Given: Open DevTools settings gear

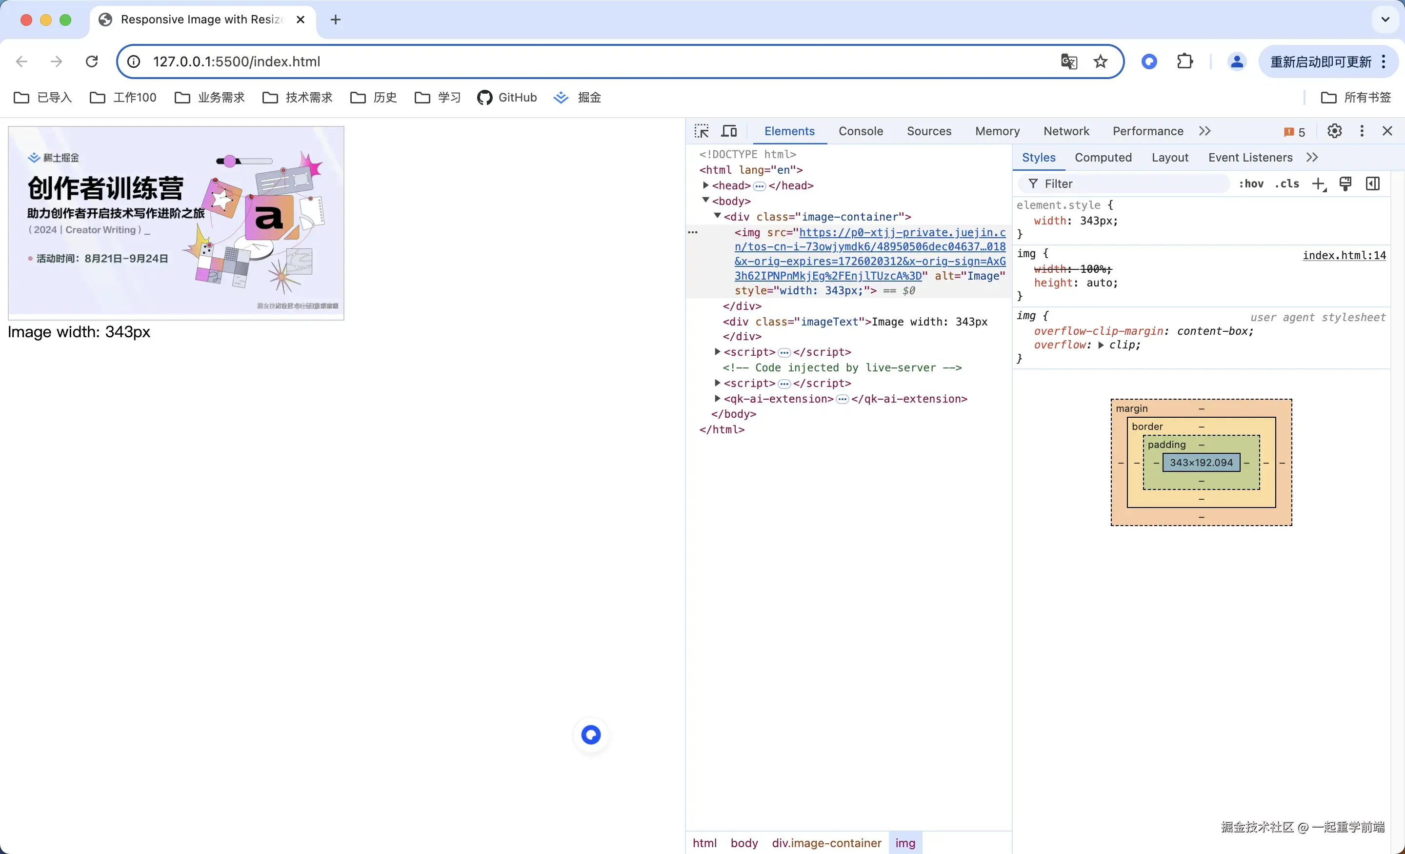Looking at the screenshot, I should point(1334,131).
